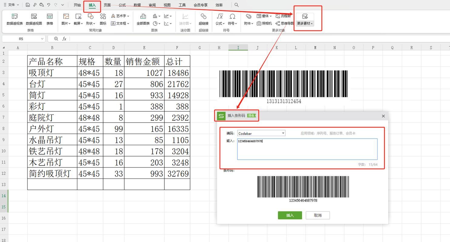Click 取消 to cancel barcode dialog
The height and width of the screenshot is (242, 450).
[317, 215]
